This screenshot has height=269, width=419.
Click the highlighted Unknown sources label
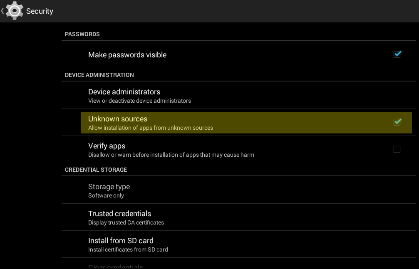pyautogui.click(x=118, y=119)
